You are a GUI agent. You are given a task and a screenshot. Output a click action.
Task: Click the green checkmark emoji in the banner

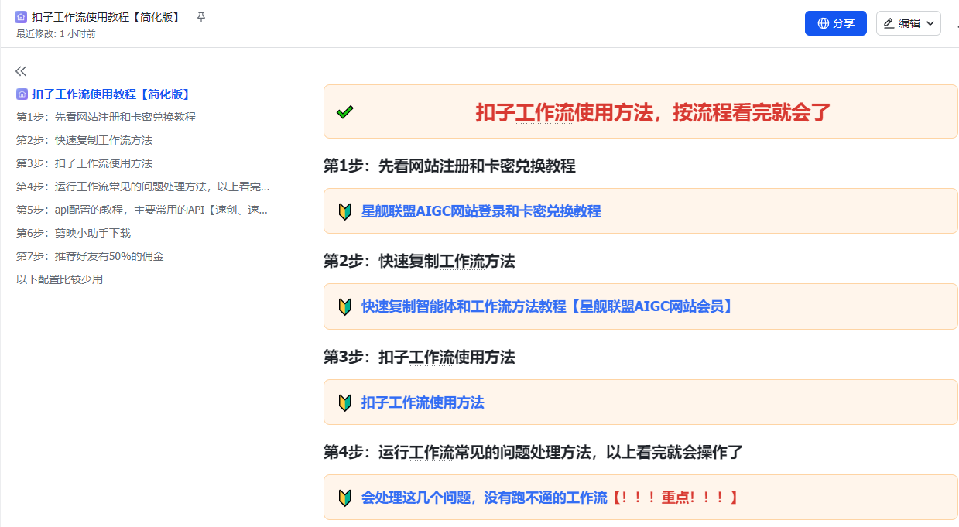344,111
